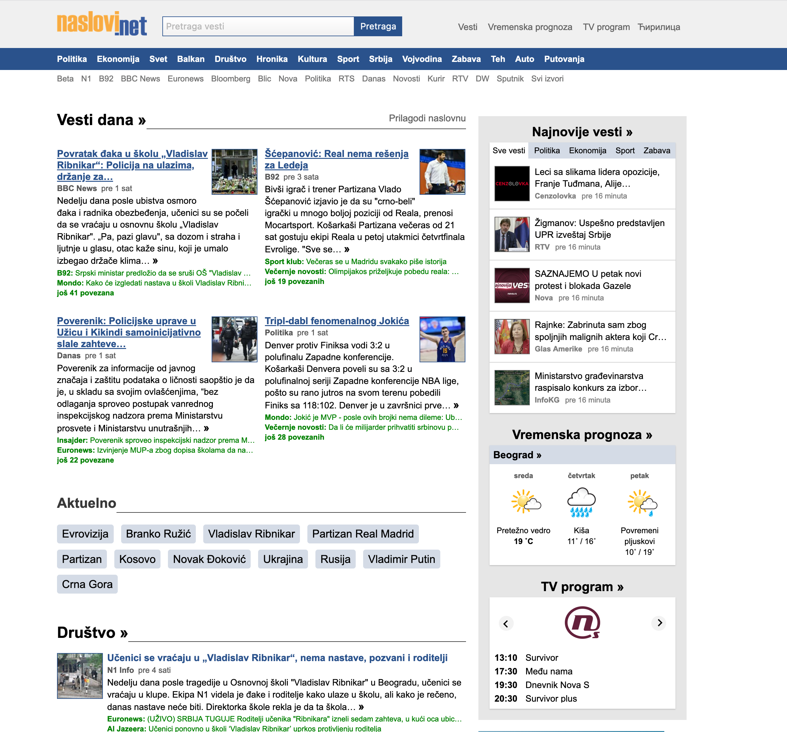
Task: Open Rajnke article thumbnail
Action: pyautogui.click(x=512, y=336)
